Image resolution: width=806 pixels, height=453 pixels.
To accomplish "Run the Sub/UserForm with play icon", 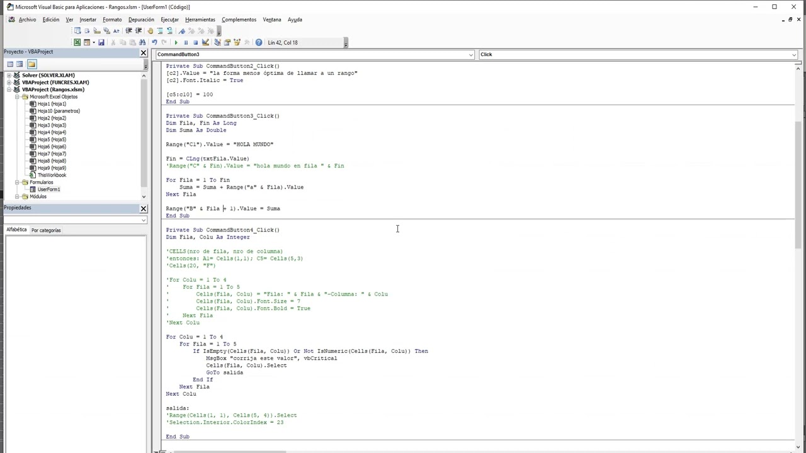I will (176, 42).
